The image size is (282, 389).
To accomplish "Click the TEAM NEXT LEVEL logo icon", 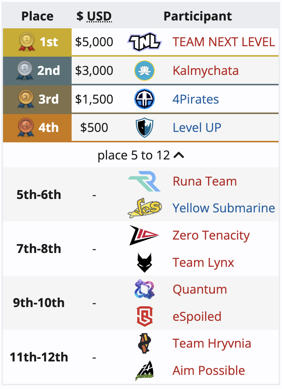I will (144, 42).
